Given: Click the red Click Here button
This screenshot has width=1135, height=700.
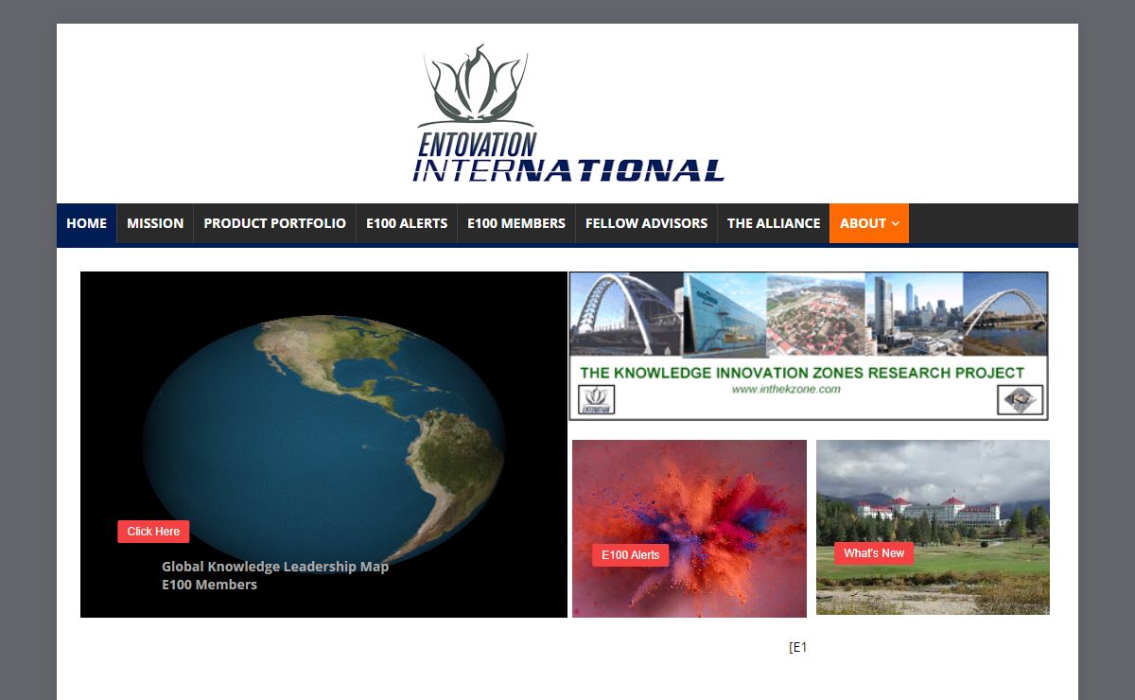Looking at the screenshot, I should tap(153, 532).
